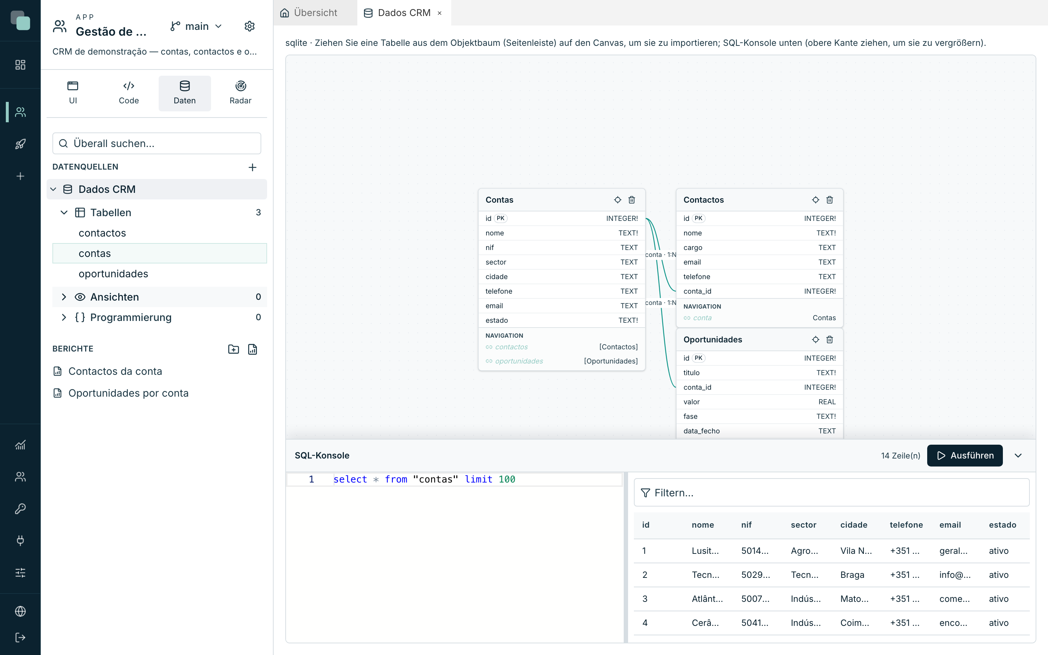
Task: Open the lower users icon in left rail
Action: [20, 477]
